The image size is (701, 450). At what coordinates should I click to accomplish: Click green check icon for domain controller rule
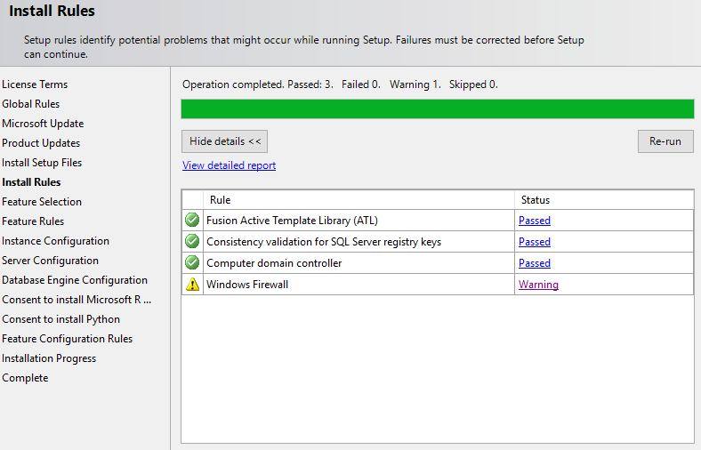click(192, 262)
